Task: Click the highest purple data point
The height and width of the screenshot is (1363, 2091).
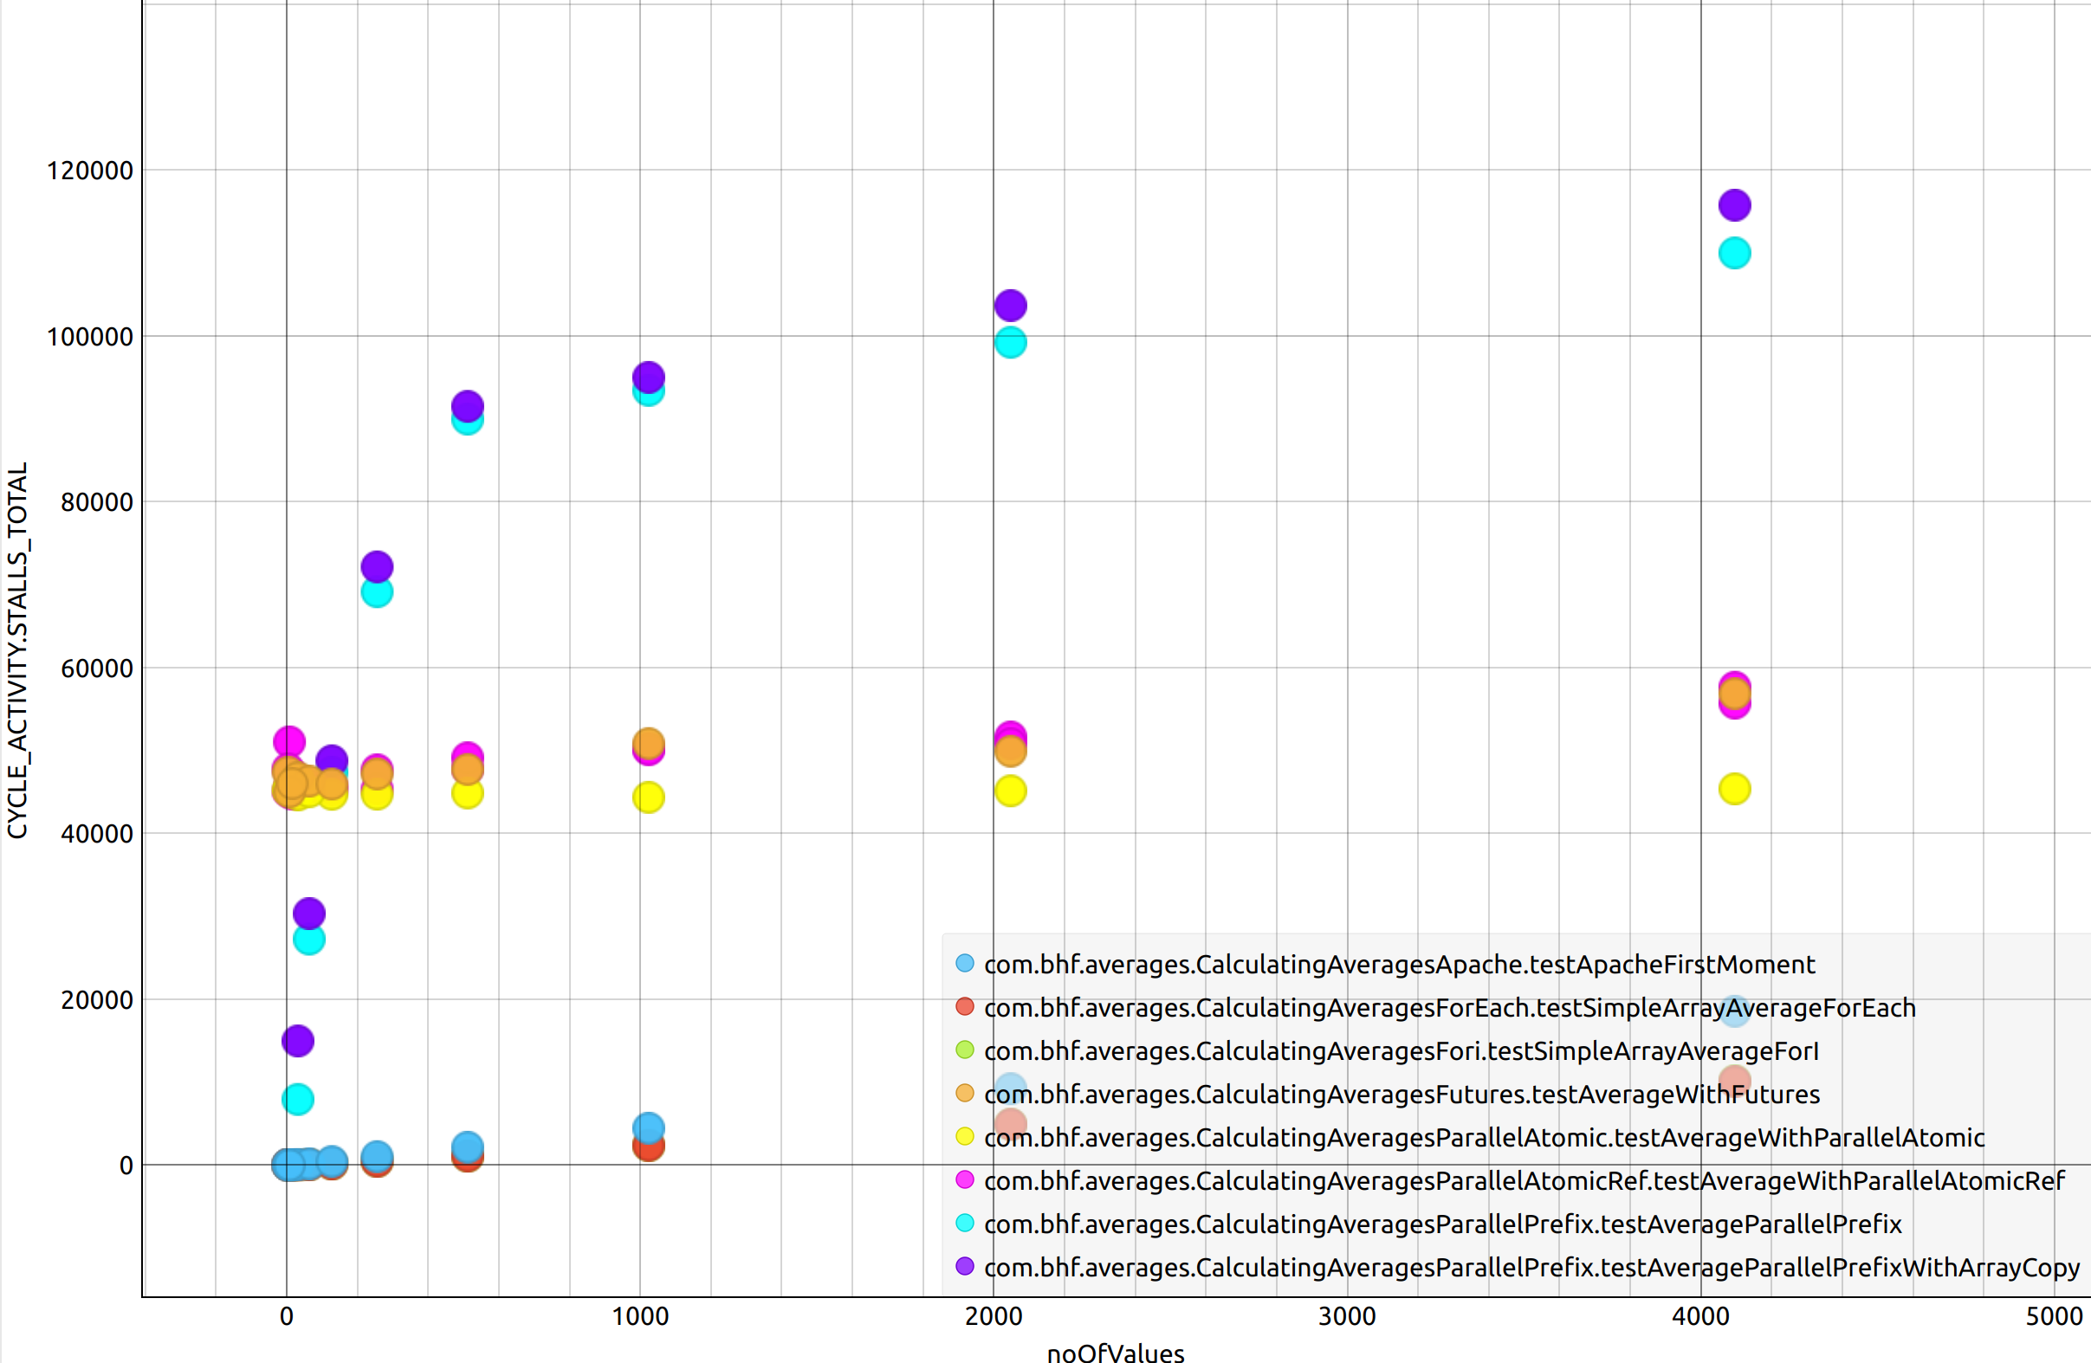Action: (x=1733, y=205)
